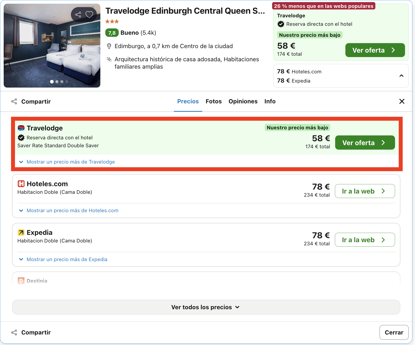The image size is (415, 345).
Task: Close the details panel with the X
Action: [402, 101]
